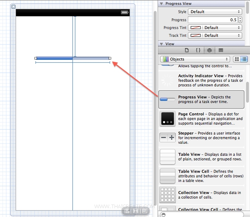This screenshot has width=250, height=217.
Task: Collapse the View section triangle
Action: coord(161,44)
